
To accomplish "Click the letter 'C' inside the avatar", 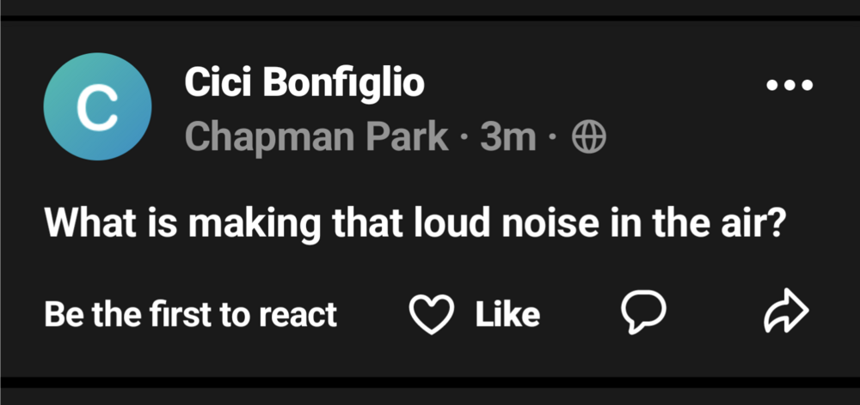I will tap(97, 108).
